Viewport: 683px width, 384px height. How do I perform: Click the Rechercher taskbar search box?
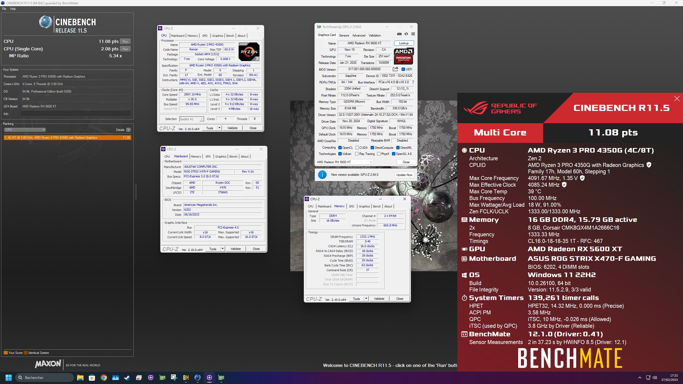[x=45, y=378]
